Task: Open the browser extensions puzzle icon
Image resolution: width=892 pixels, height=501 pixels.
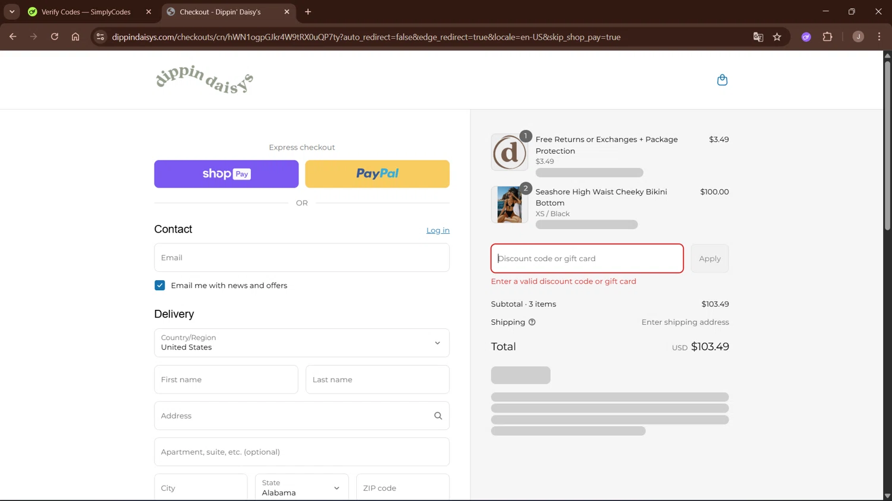Action: click(x=827, y=37)
